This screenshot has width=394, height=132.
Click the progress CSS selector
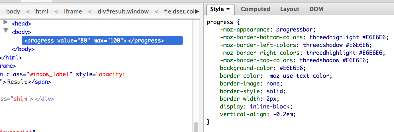coord(220,22)
